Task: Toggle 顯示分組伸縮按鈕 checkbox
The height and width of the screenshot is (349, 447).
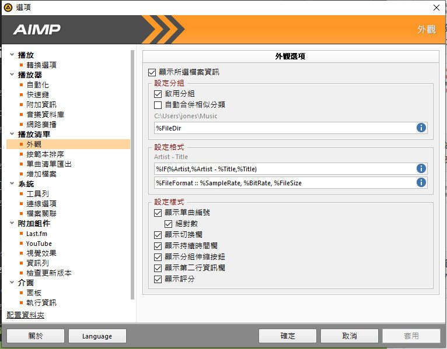Action: tap(158, 257)
